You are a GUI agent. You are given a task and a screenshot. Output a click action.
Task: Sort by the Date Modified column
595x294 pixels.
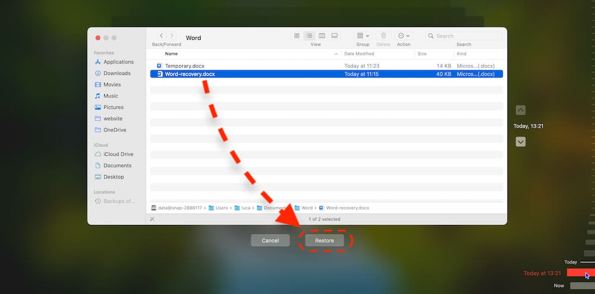point(359,54)
